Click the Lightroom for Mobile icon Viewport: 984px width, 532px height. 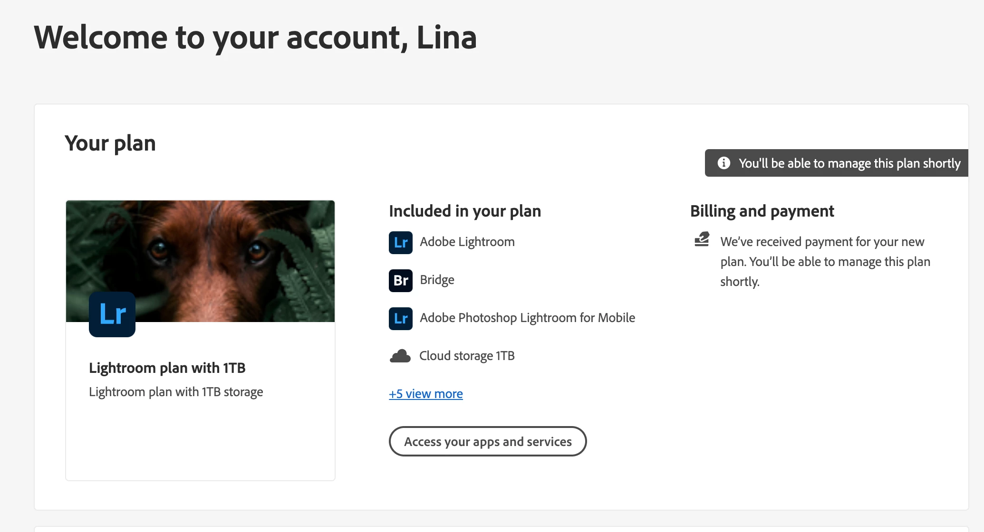click(x=400, y=318)
